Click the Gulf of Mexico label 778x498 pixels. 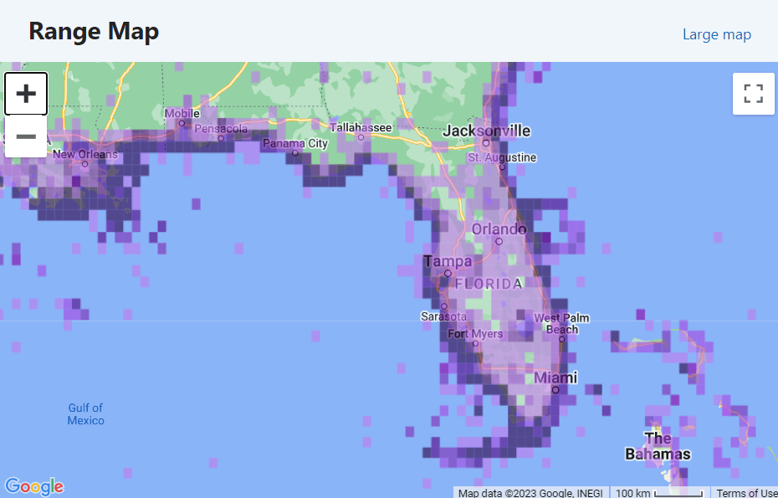click(x=86, y=414)
